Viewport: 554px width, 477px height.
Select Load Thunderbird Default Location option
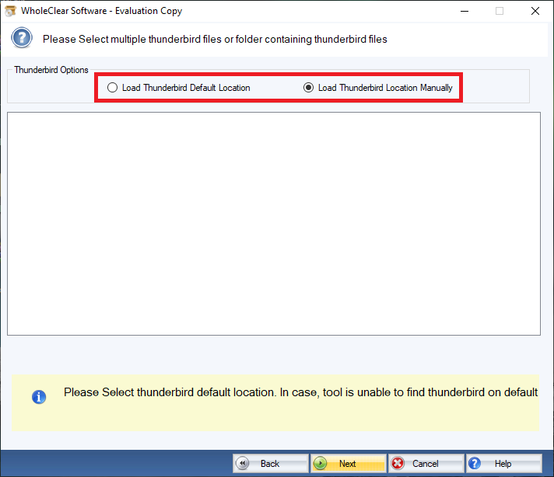179,88
